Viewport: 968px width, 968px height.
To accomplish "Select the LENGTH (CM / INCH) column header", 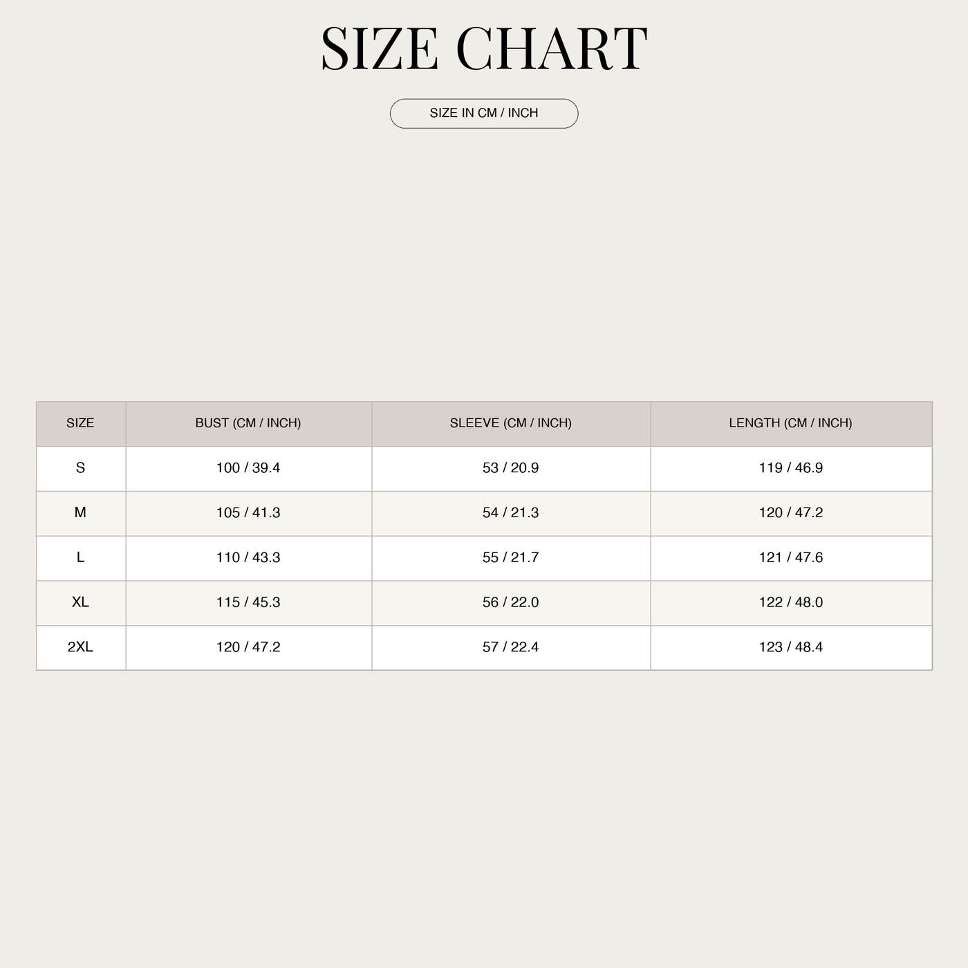I will (x=790, y=423).
